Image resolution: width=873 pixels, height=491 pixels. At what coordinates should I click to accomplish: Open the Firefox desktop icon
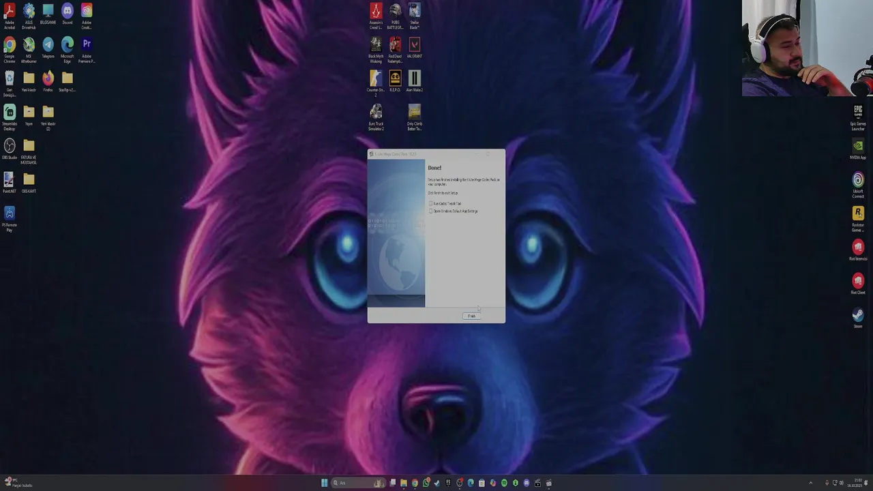pyautogui.click(x=48, y=82)
